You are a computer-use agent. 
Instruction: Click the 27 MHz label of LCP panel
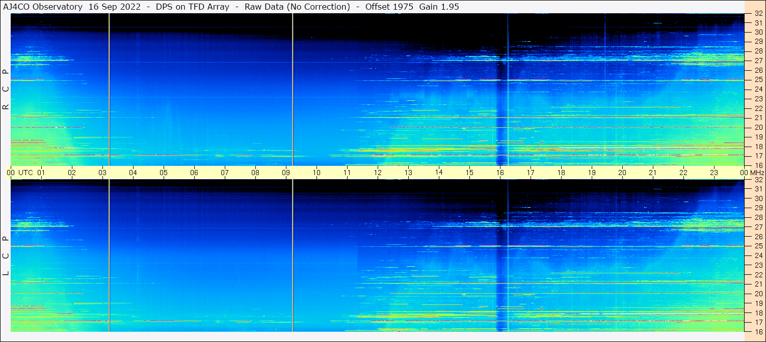point(758,227)
